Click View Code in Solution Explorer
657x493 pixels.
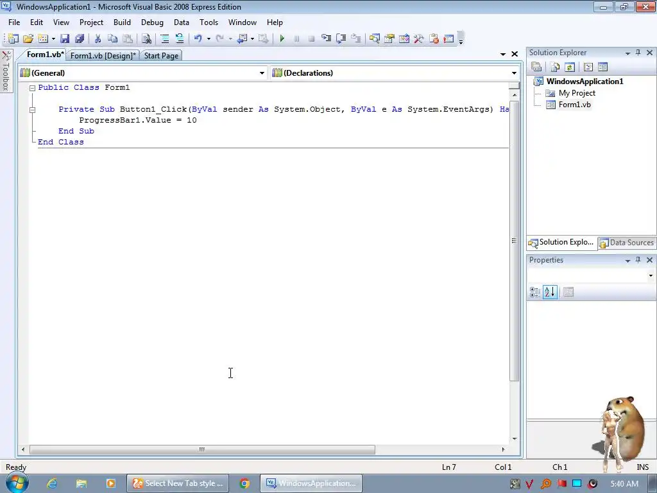click(x=588, y=67)
